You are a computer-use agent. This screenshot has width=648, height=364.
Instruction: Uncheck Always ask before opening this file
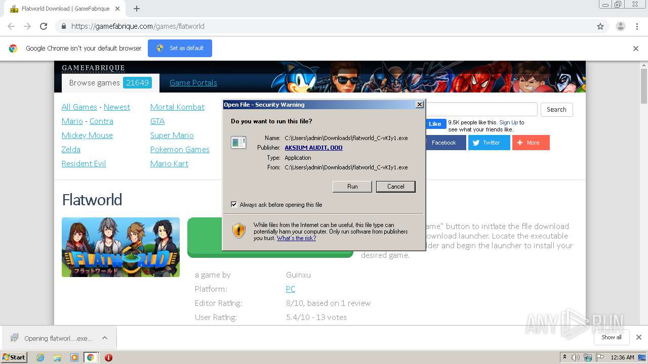coord(234,205)
